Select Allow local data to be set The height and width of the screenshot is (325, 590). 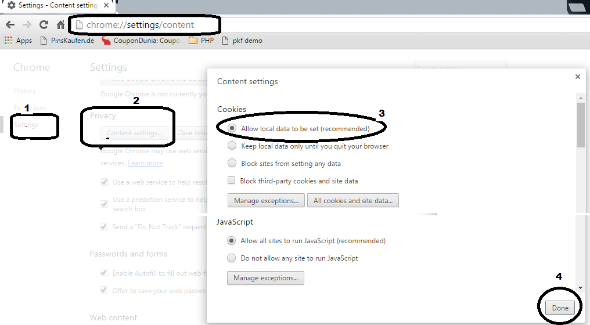[x=232, y=128]
